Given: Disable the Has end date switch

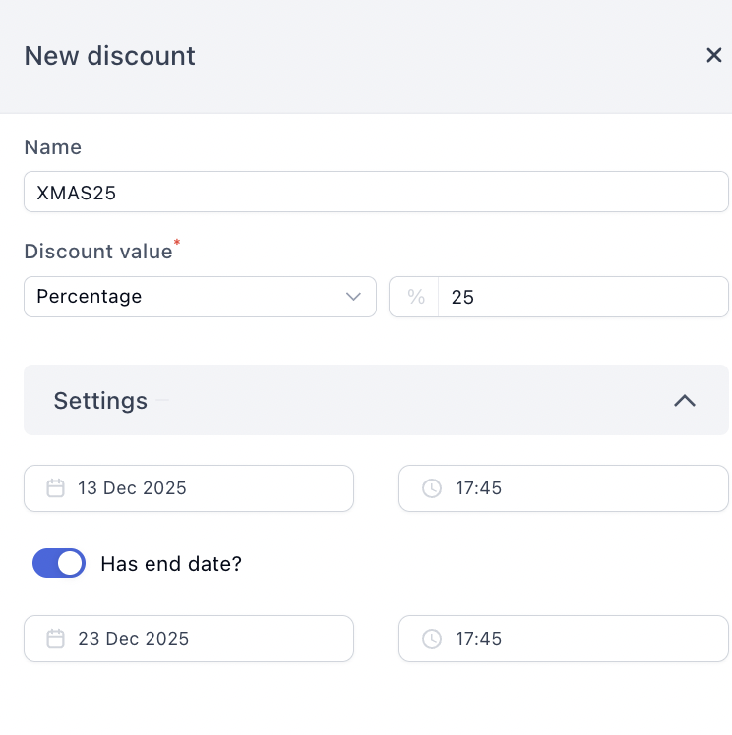Looking at the screenshot, I should coord(59,563).
